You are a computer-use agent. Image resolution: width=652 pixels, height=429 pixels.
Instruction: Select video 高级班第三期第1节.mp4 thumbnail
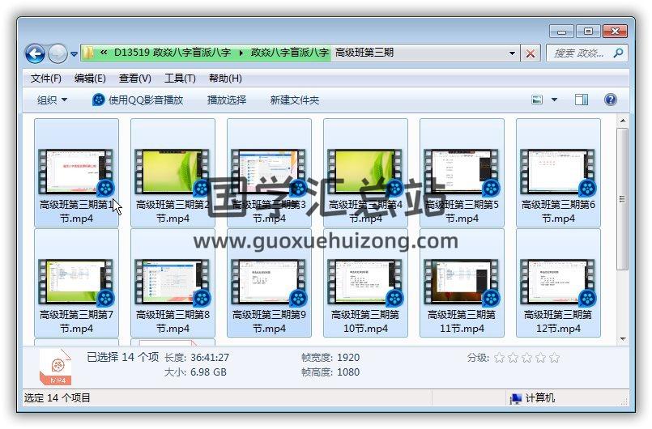(x=75, y=172)
